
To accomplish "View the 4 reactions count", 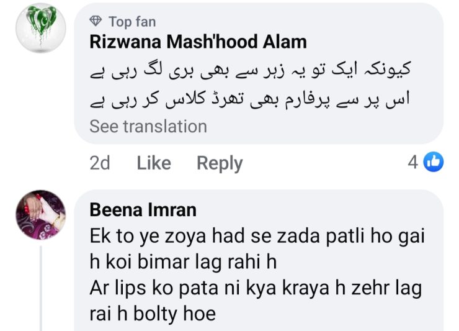I will pos(412,163).
